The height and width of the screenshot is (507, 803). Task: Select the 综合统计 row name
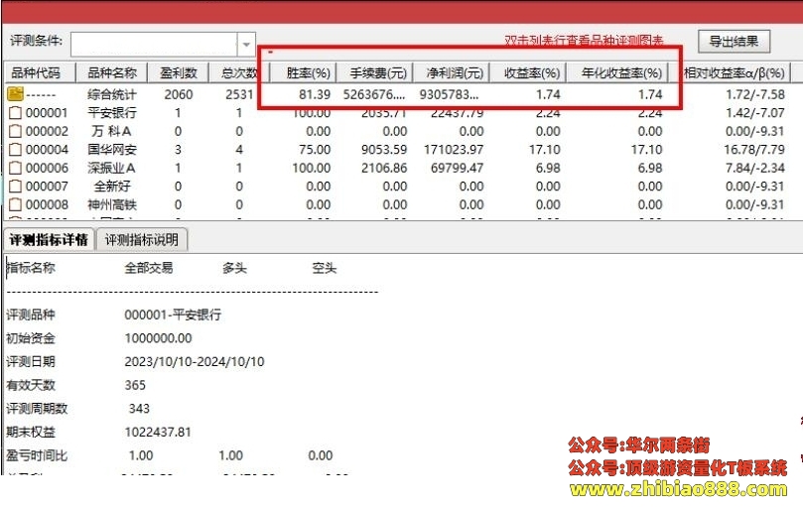pyautogui.click(x=111, y=94)
